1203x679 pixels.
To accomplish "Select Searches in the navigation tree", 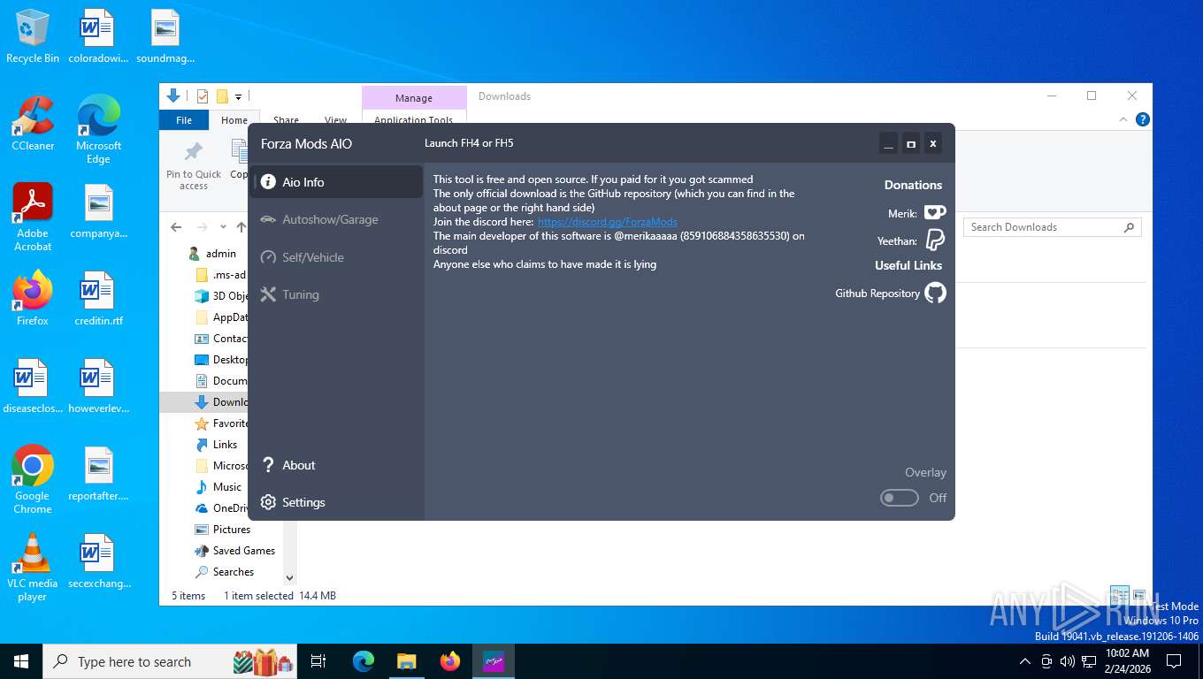I will (x=234, y=572).
